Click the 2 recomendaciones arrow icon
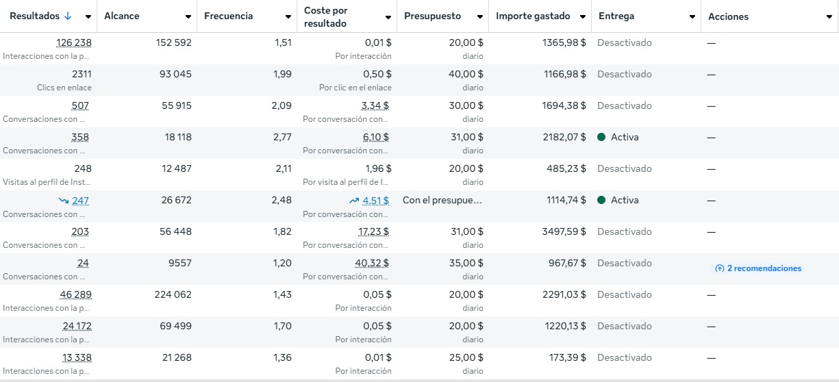 719,269
